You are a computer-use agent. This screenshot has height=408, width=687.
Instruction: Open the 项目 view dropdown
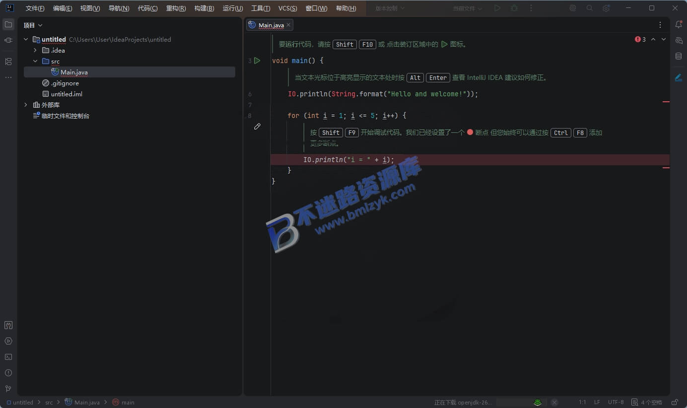pos(33,25)
